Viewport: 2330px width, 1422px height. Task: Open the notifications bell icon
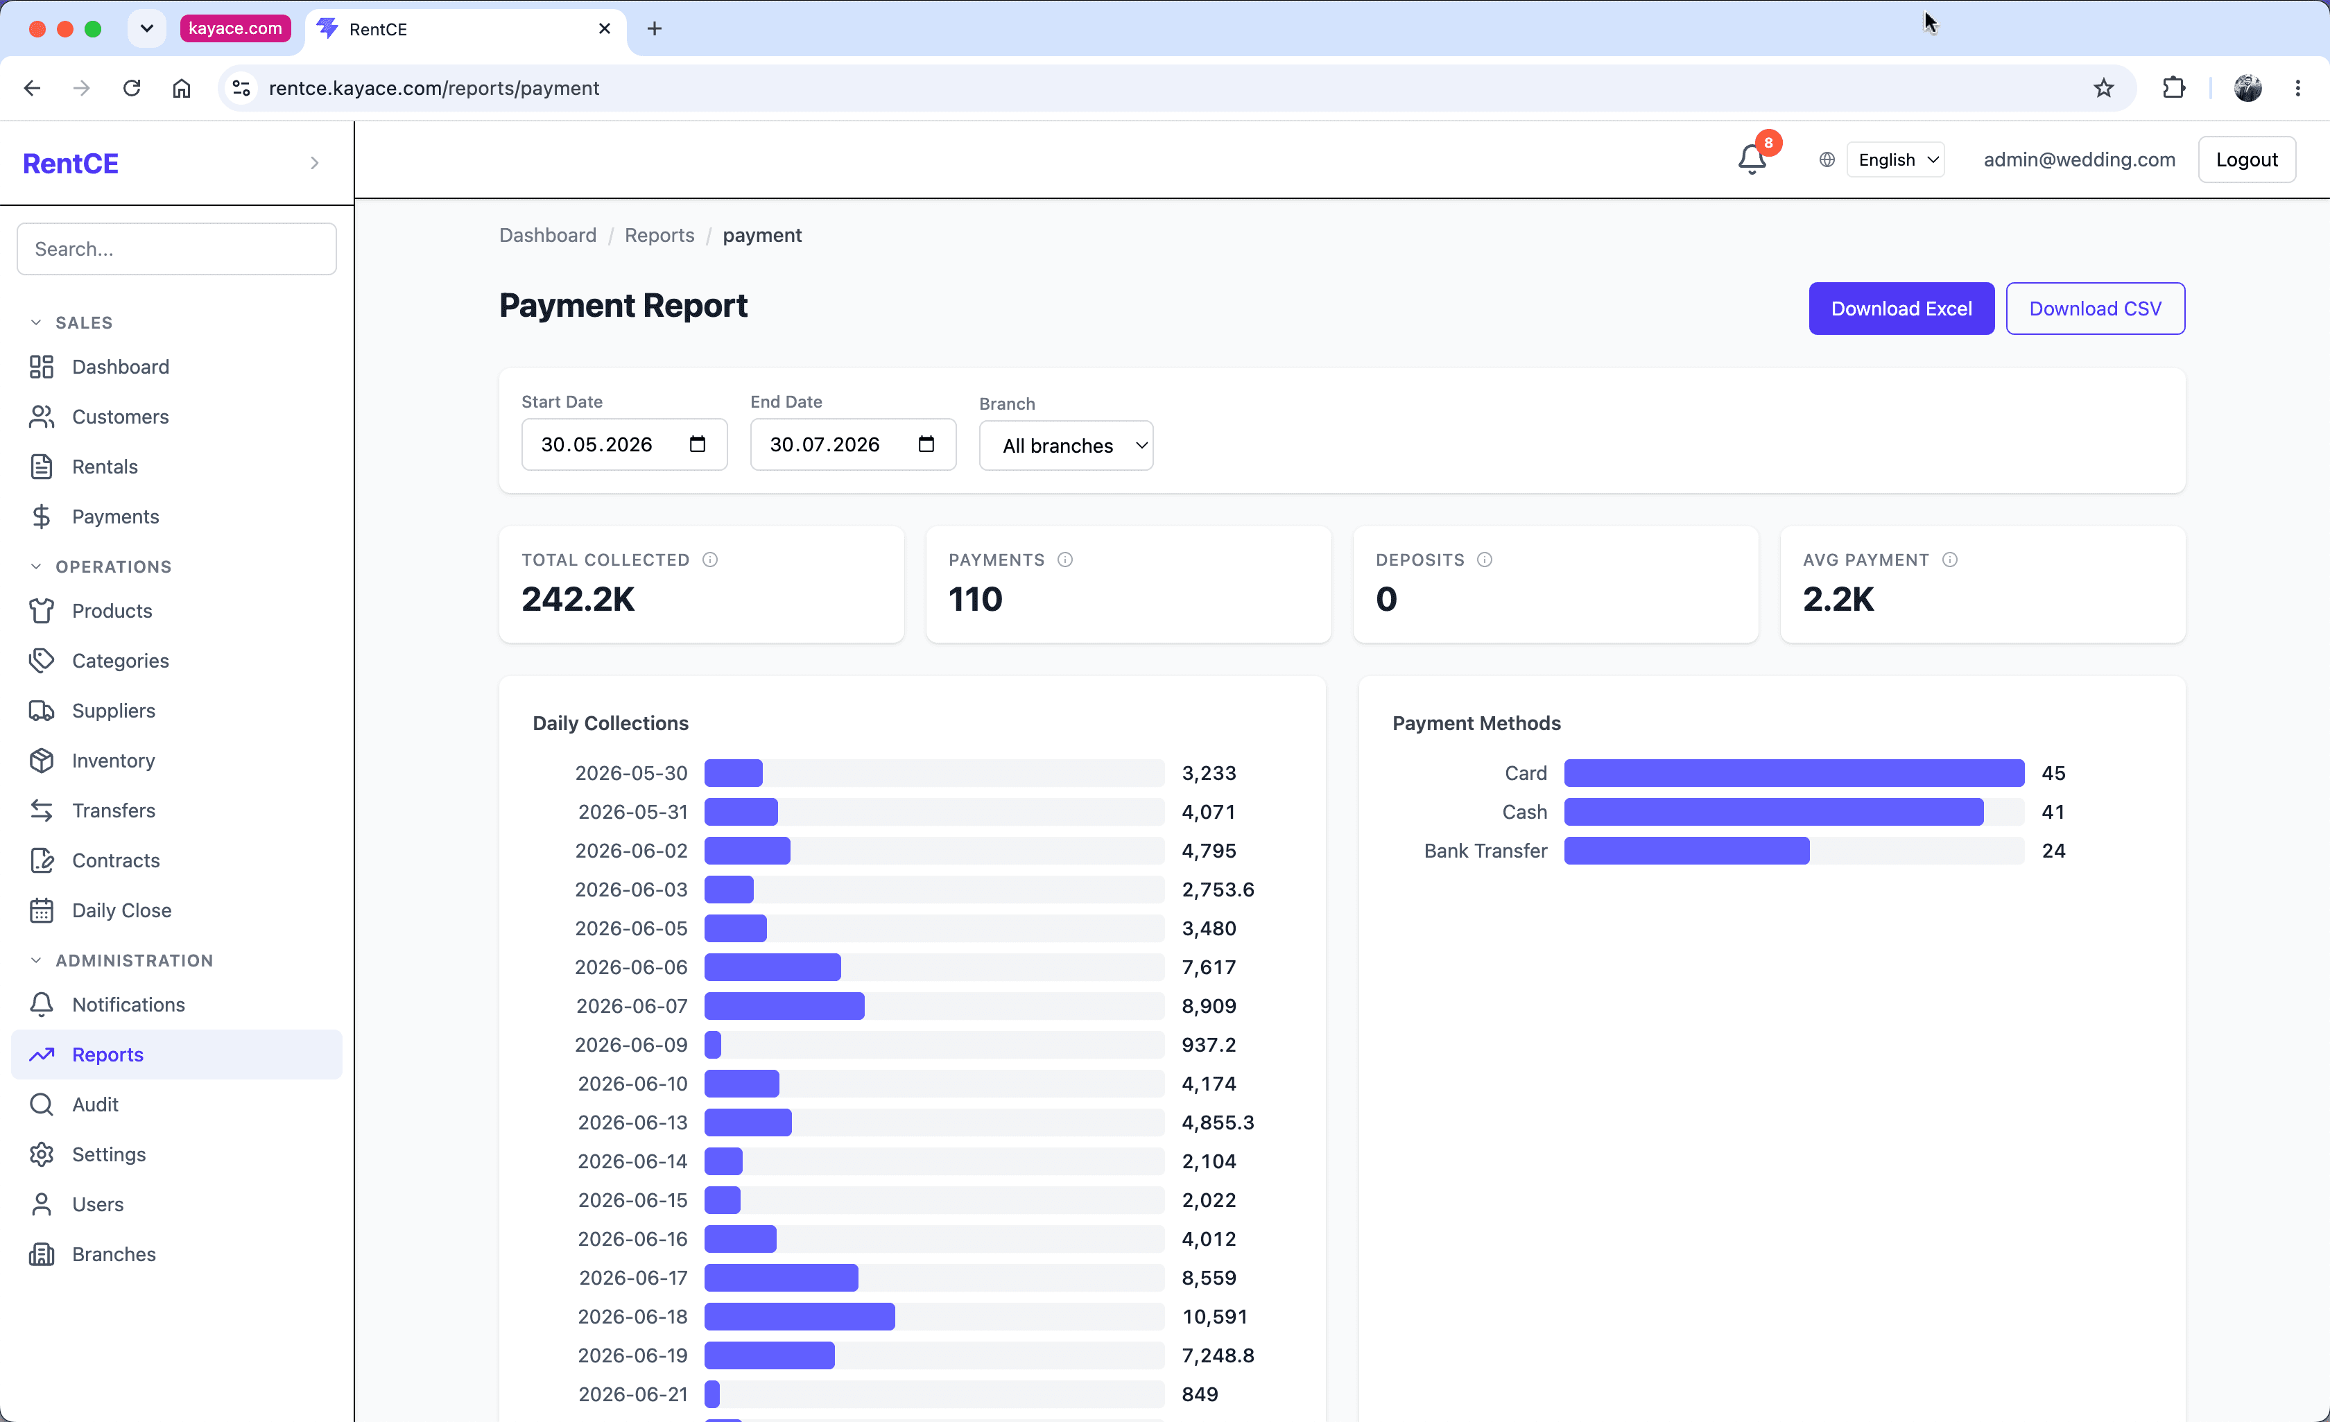[x=1751, y=159]
